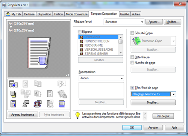188x136 pixels.
Task: Click the greyed letter A page icon
Action: tap(38, 94)
